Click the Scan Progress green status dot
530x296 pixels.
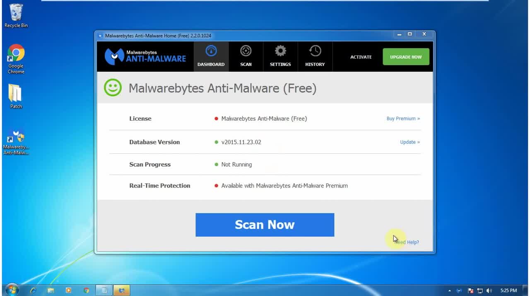click(x=216, y=165)
